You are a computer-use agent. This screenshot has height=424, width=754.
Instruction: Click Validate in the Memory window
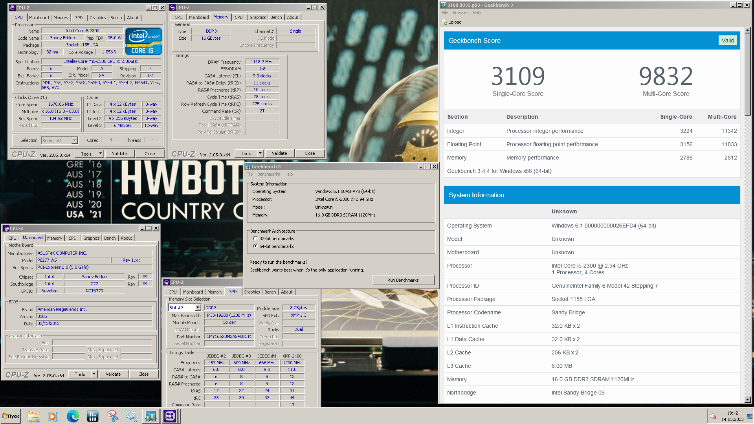(279, 153)
